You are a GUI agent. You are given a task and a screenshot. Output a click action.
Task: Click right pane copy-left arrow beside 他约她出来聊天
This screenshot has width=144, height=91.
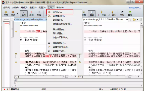80,62
